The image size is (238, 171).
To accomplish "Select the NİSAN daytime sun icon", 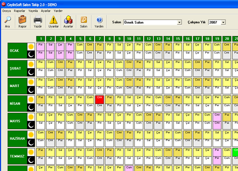I will click(x=31, y=99).
